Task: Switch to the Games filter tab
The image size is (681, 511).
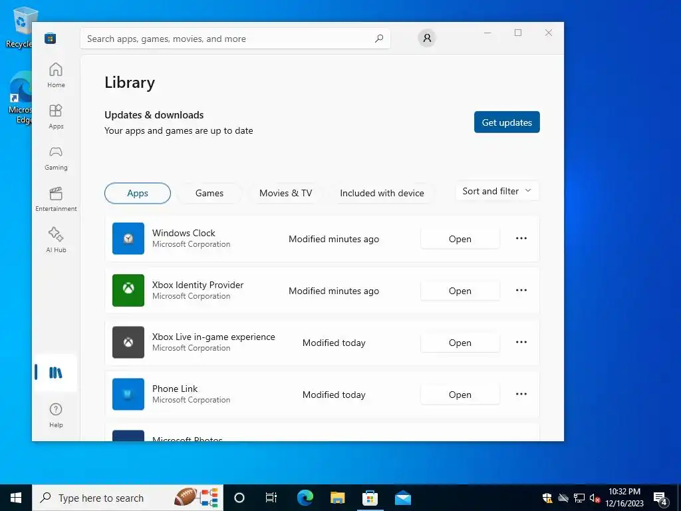Action: (x=209, y=194)
